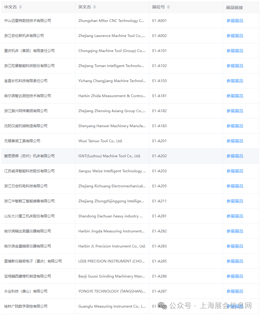The image size is (260, 316).
Task: Select 无锡泰诺工具有限公司 cell
Action: coord(22,141)
